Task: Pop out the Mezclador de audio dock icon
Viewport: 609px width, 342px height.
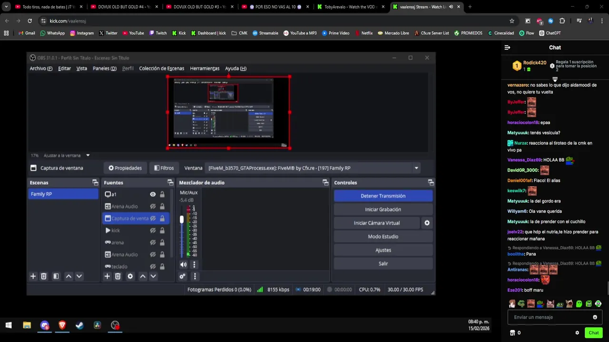Action: (325, 182)
